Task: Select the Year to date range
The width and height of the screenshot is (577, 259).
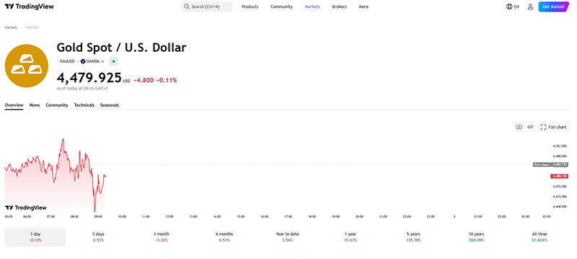Action: tap(287, 237)
